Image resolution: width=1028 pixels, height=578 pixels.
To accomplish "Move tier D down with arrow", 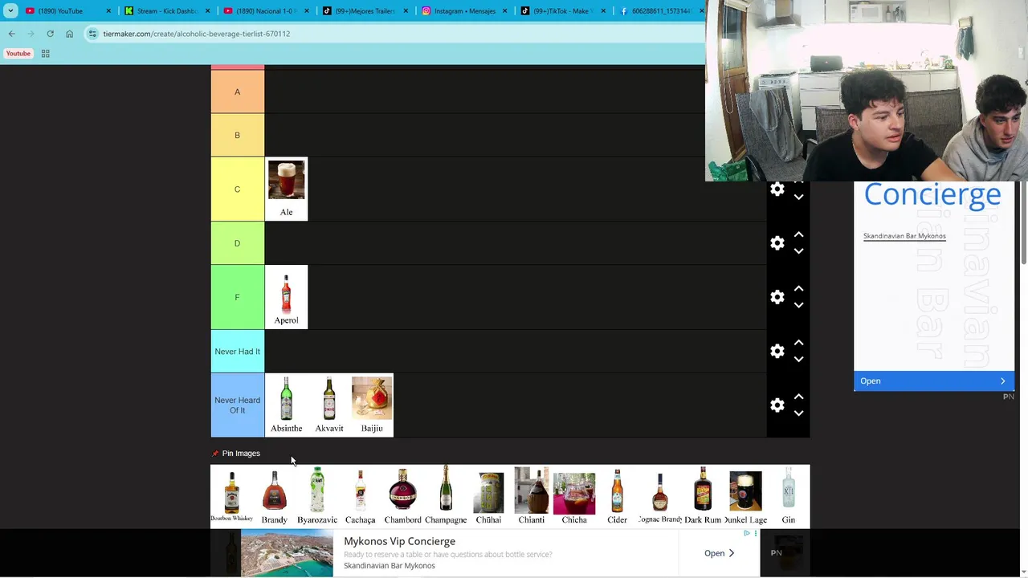I will 798,251.
